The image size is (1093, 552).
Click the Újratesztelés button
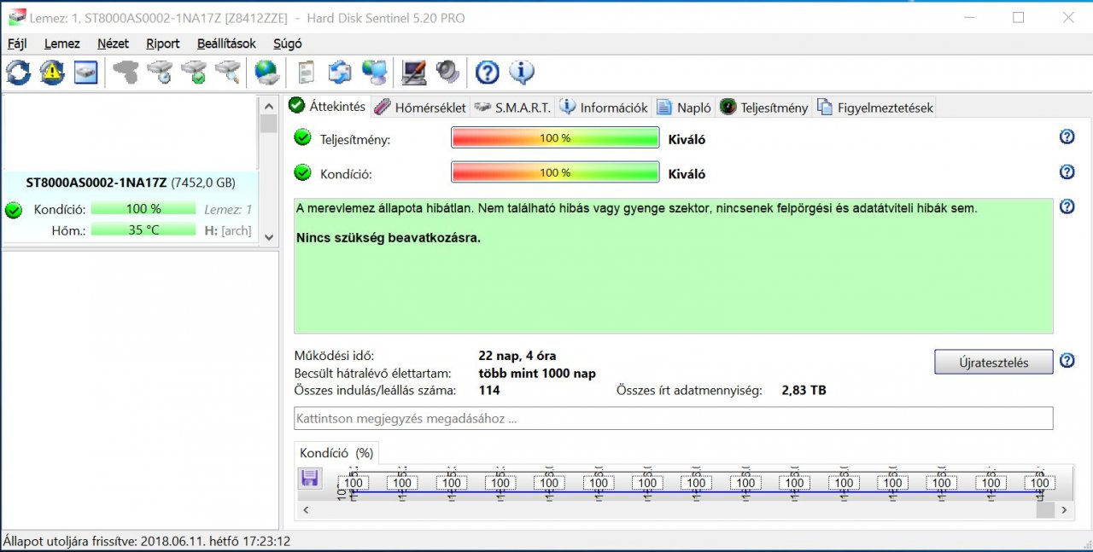[x=993, y=362]
